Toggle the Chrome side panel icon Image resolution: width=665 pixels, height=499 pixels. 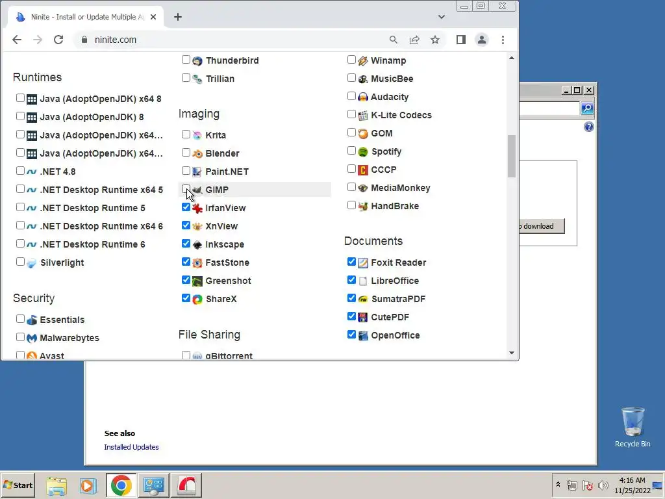coord(461,40)
